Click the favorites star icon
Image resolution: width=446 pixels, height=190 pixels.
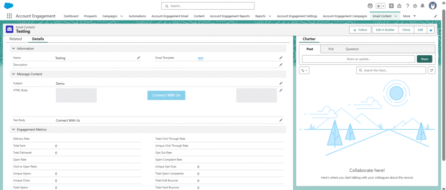point(378,6)
